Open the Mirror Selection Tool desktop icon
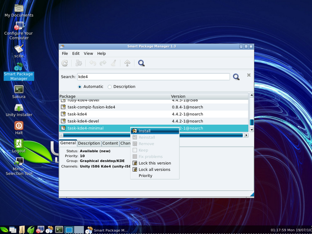The image size is (312, 234). point(19,162)
